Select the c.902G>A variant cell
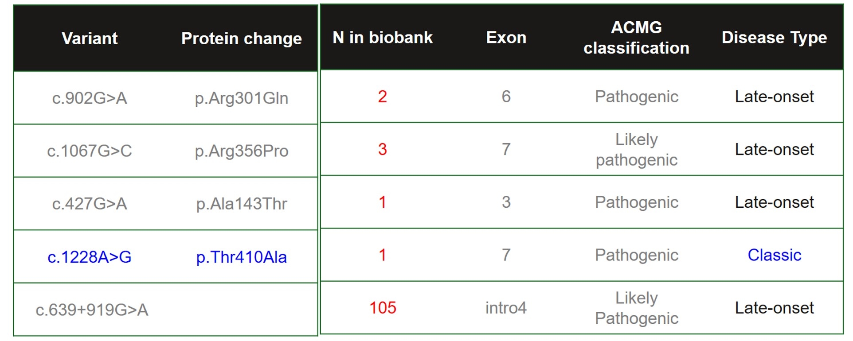 click(90, 98)
